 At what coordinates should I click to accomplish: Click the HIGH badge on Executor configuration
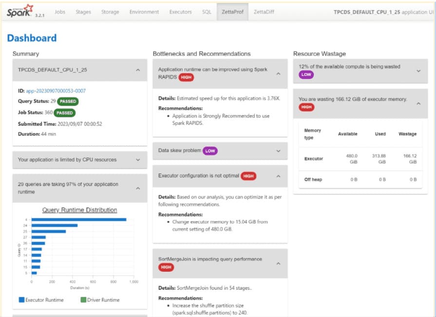(x=248, y=176)
